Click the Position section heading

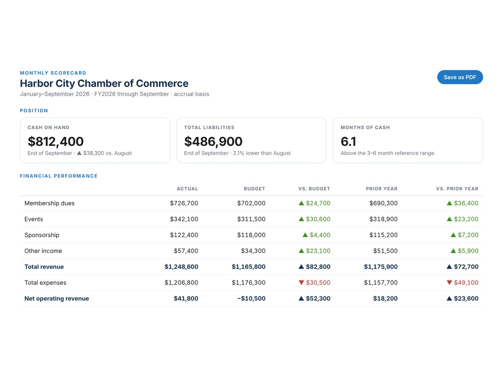pyautogui.click(x=34, y=111)
